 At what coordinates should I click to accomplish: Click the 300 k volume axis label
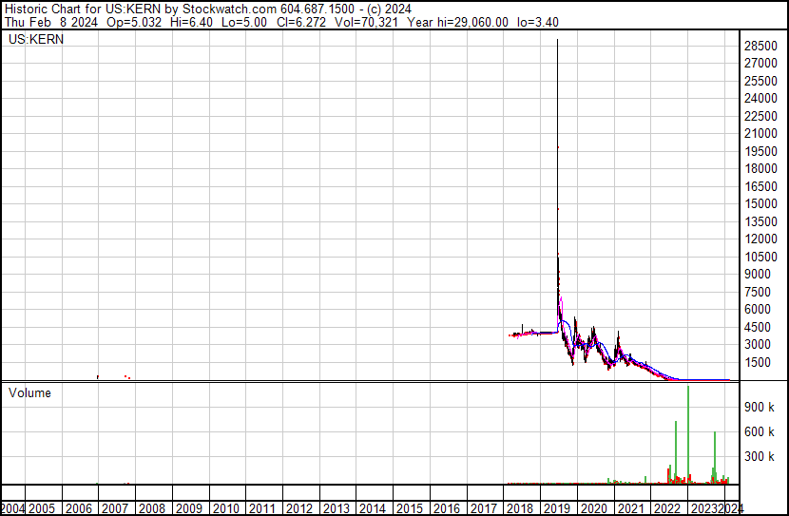(760, 457)
